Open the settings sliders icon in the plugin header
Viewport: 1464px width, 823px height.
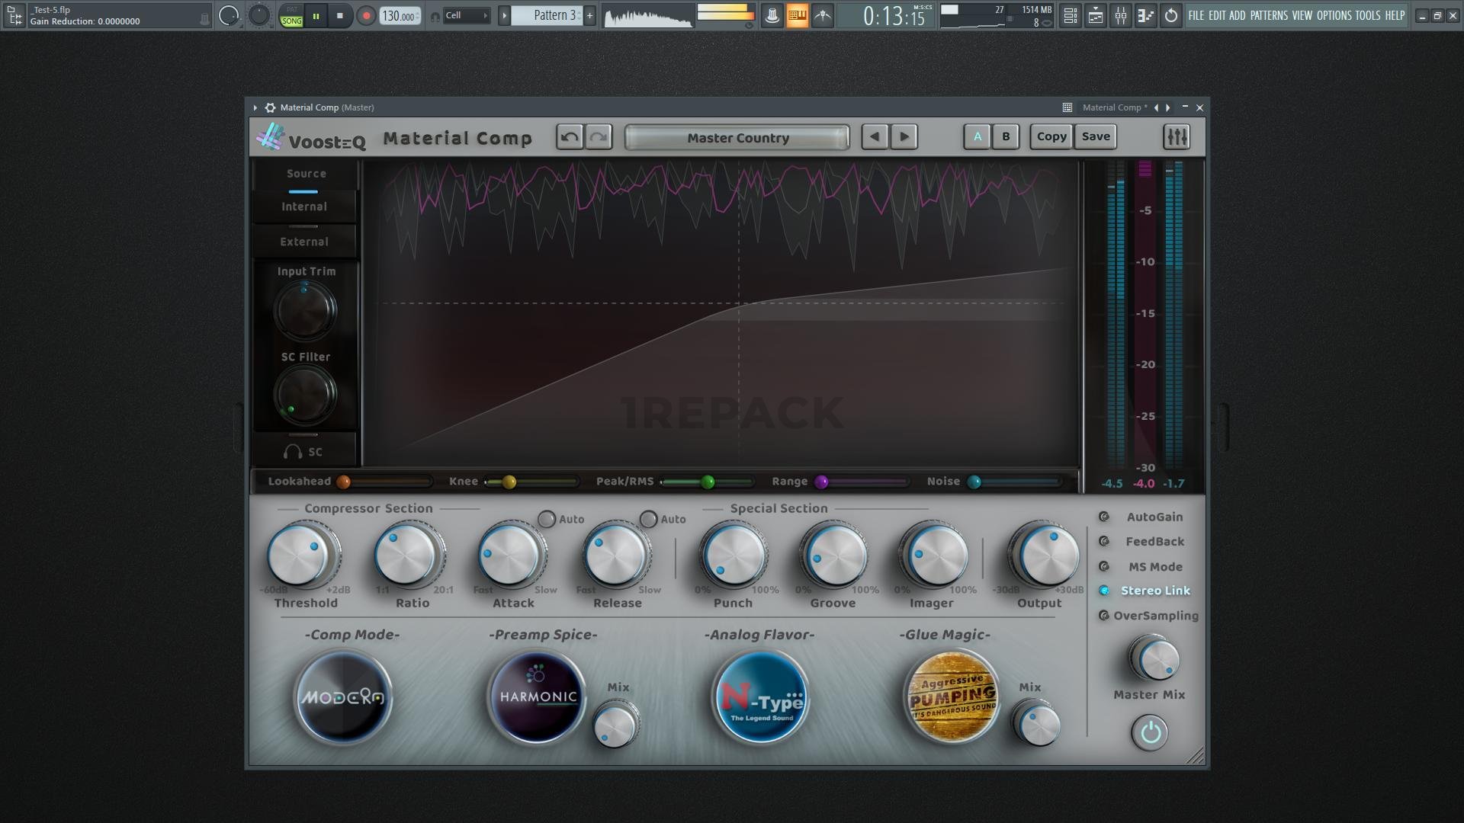(1176, 137)
